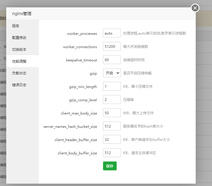Click the gzip_comp_level label
This screenshot has width=212, height=186.
point(83,100)
